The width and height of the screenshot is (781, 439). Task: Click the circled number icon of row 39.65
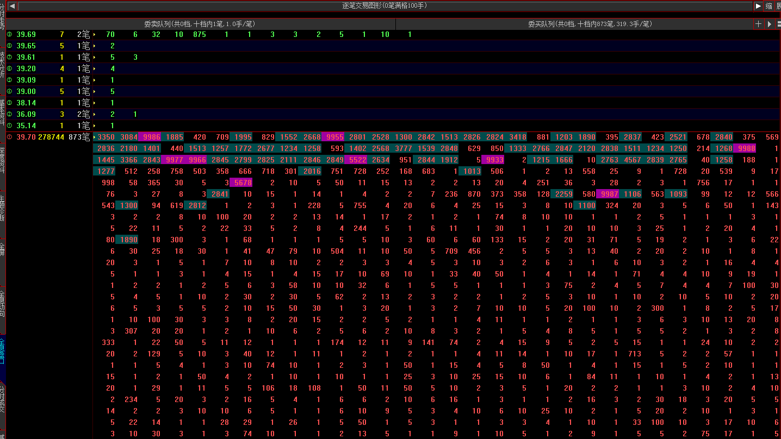click(x=9, y=46)
